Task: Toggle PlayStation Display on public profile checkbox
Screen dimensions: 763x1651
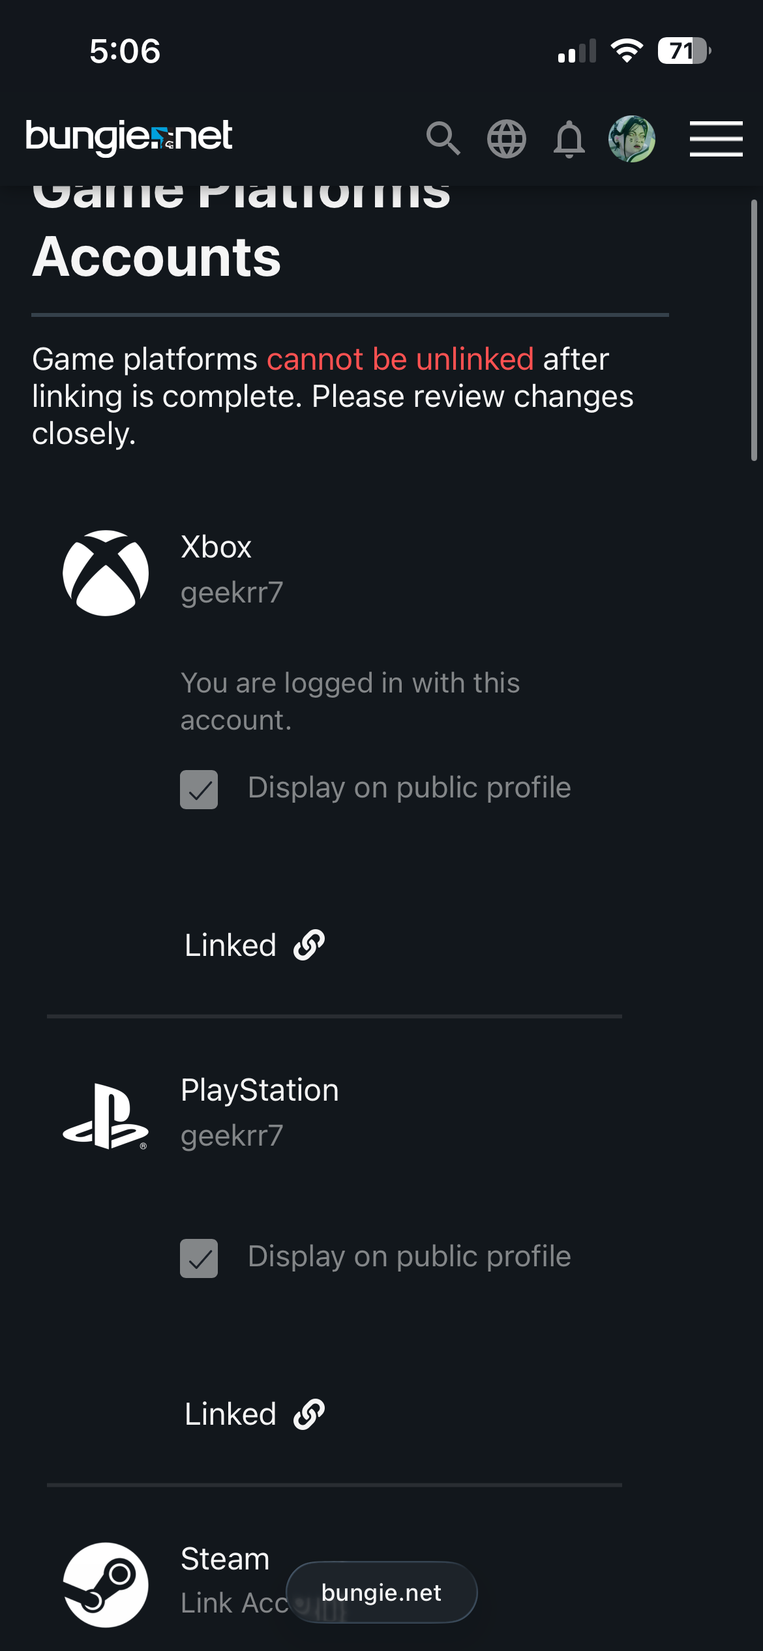Action: tap(199, 1258)
